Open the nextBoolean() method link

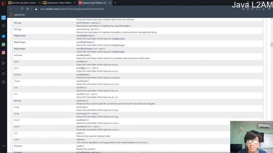(x=84, y=55)
